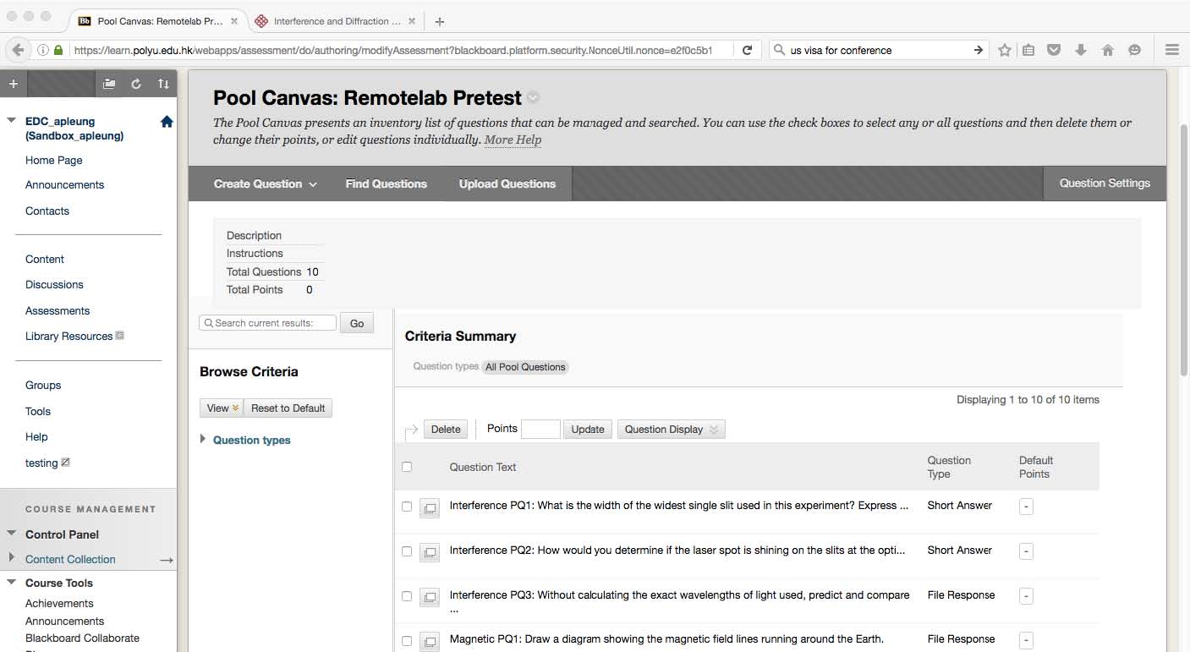
Task: Click the Content Collection arrow icon
Action: 167,560
